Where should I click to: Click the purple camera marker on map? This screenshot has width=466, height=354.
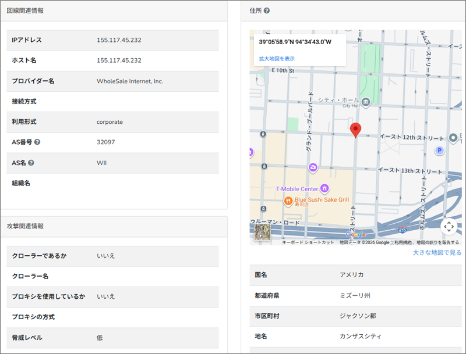pyautogui.click(x=313, y=168)
